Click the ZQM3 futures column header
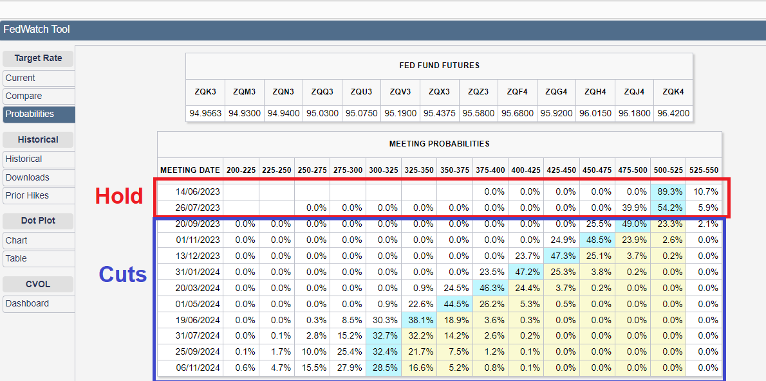766x381 pixels. point(244,92)
